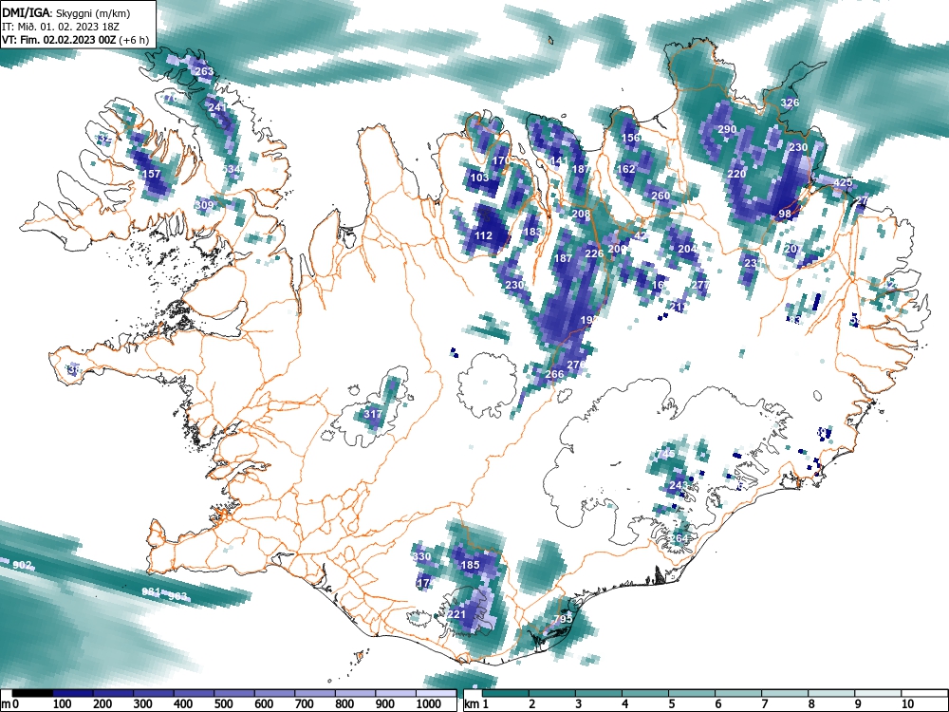Select the '98' visibility value
The image size is (949, 712).
785,214
